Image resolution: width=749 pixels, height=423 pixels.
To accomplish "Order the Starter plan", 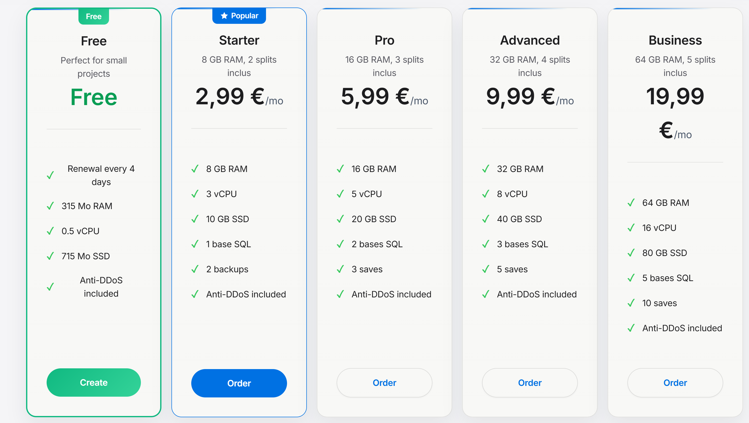I will click(239, 383).
